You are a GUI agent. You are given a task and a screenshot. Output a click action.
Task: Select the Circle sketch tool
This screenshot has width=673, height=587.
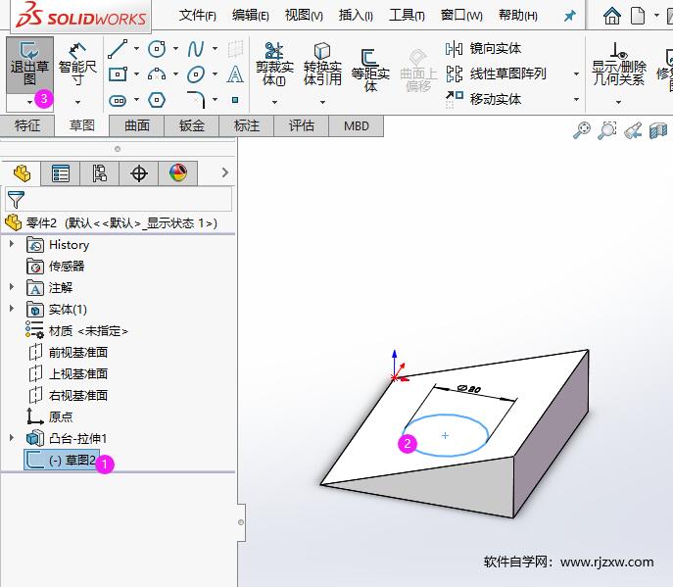[157, 49]
